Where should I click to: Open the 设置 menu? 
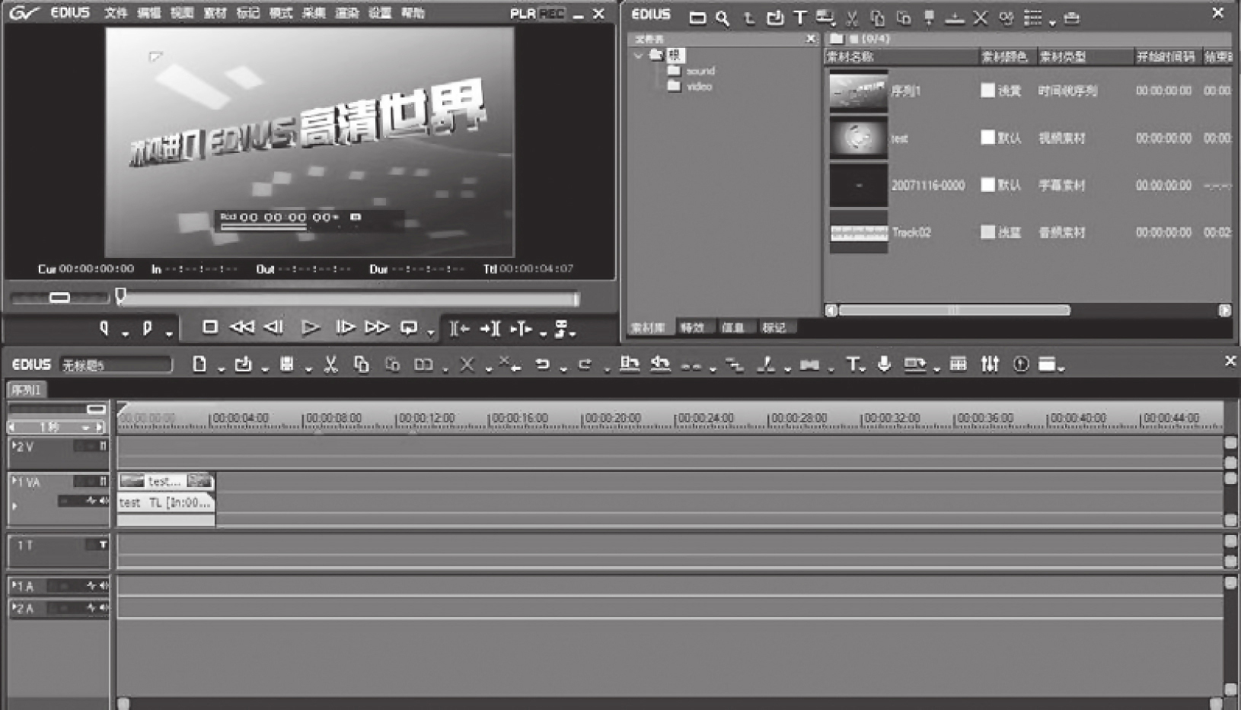tap(380, 13)
